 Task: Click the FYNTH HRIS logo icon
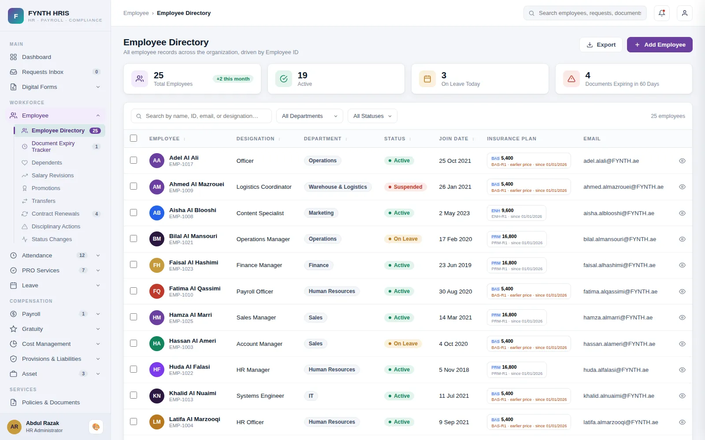pos(16,16)
